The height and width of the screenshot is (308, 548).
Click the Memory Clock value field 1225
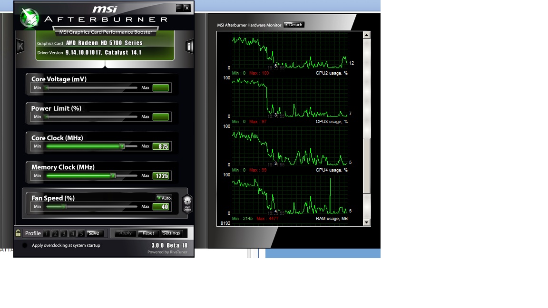coord(161,176)
